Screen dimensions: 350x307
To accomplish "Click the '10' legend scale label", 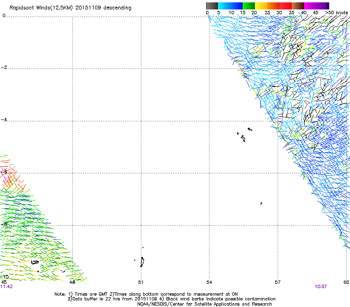I will [231, 12].
